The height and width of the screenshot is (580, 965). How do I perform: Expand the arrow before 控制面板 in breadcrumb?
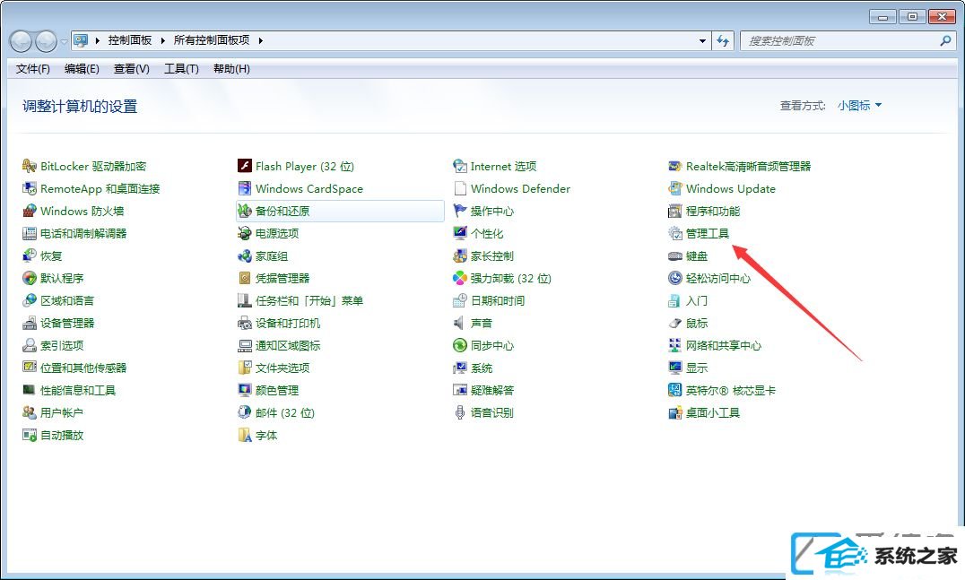[x=97, y=40]
